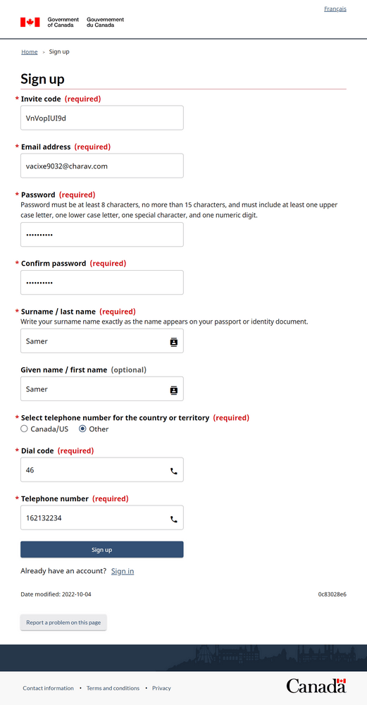Click the phone icon in Dial code field
The image size is (367, 705).
[174, 471]
